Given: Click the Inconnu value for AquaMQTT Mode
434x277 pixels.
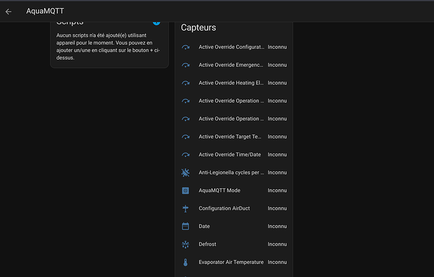Looking at the screenshot, I should (x=277, y=191).
